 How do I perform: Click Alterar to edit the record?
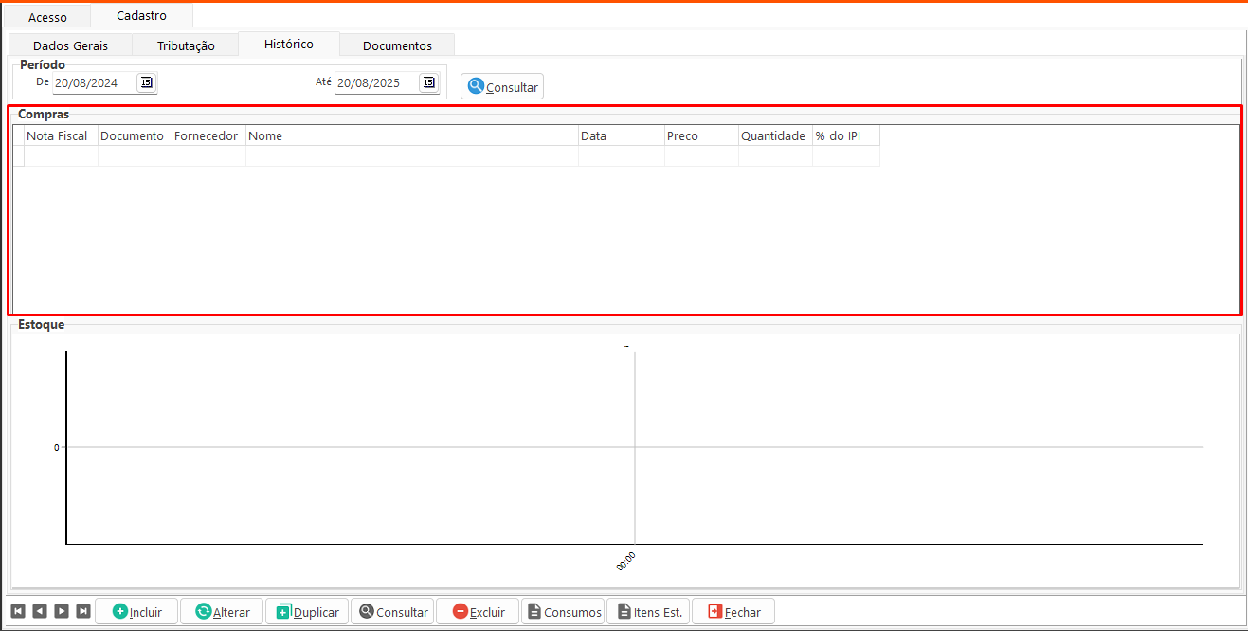[x=222, y=612]
